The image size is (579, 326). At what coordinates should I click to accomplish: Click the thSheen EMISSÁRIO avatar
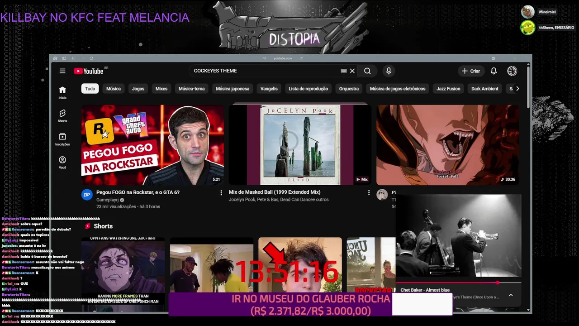point(528,28)
